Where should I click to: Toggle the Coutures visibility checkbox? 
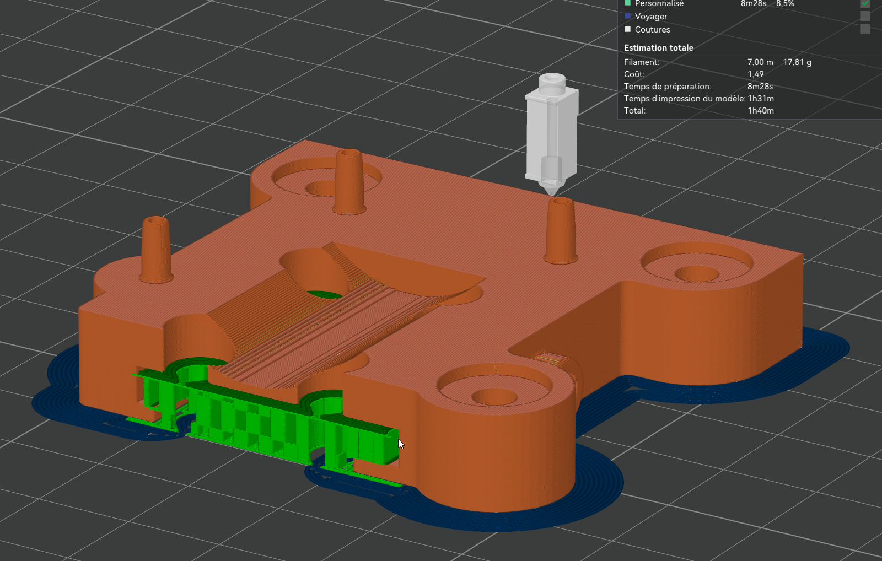pyautogui.click(x=865, y=29)
